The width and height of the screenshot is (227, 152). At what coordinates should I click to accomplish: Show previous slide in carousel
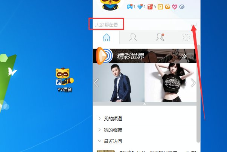(96, 83)
